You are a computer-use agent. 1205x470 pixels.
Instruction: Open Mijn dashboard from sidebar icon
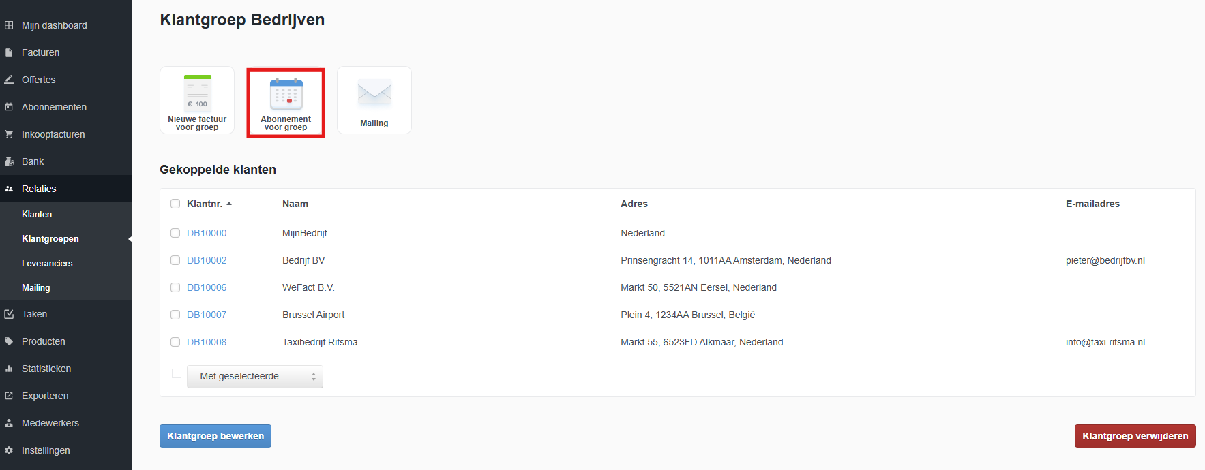point(9,25)
